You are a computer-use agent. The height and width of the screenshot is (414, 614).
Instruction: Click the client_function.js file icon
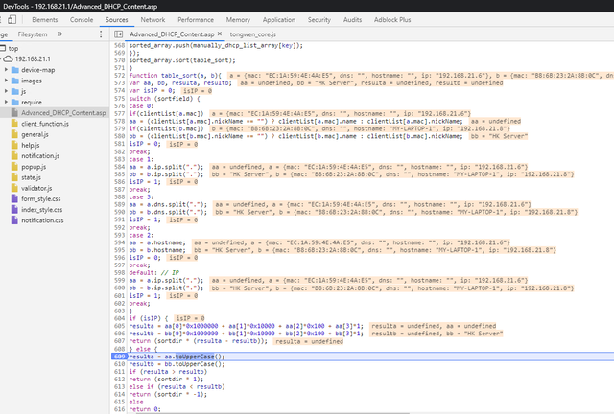tap(14, 124)
